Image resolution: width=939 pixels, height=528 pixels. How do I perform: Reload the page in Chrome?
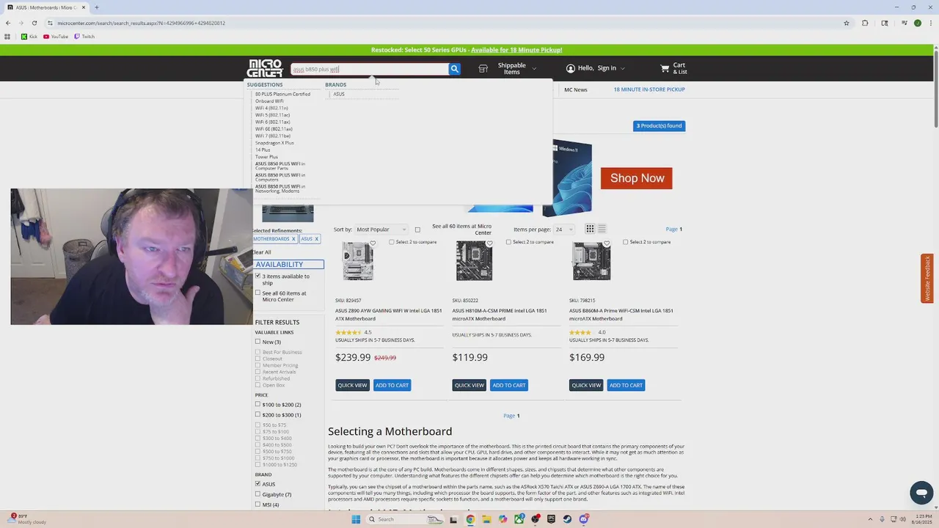(x=34, y=23)
